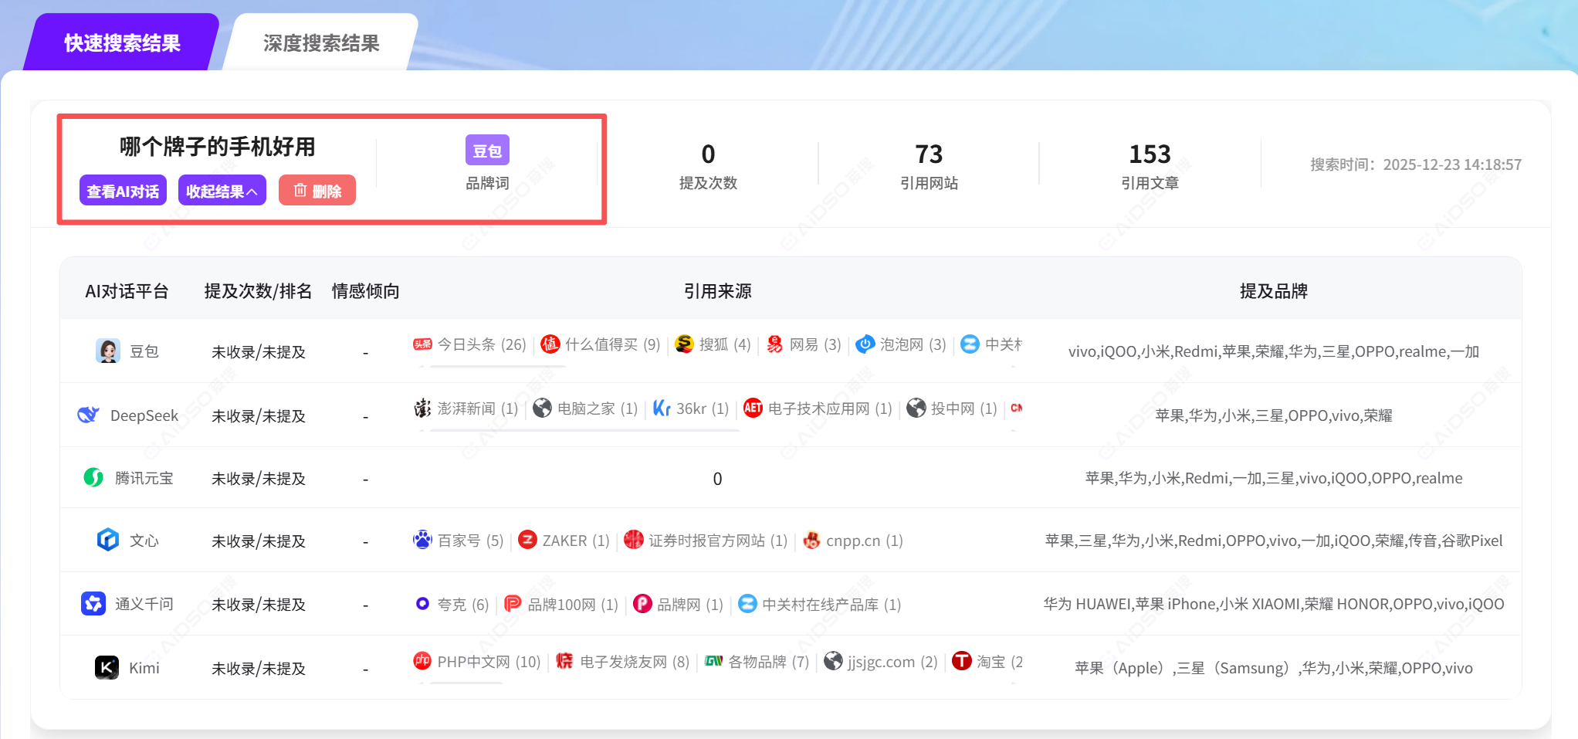
Task: Click the 豆包 platform avatar icon
Action: tap(108, 351)
